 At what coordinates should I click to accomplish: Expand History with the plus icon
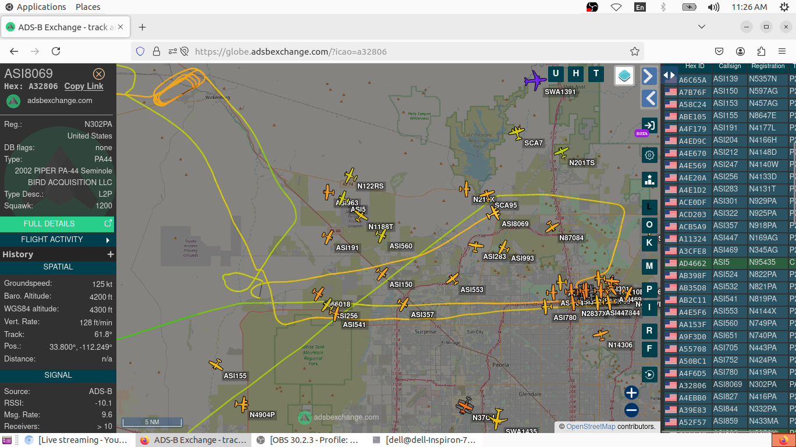tap(111, 254)
